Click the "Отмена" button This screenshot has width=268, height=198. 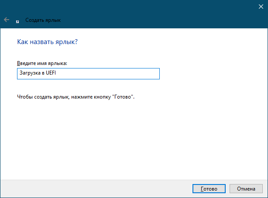[246, 189]
